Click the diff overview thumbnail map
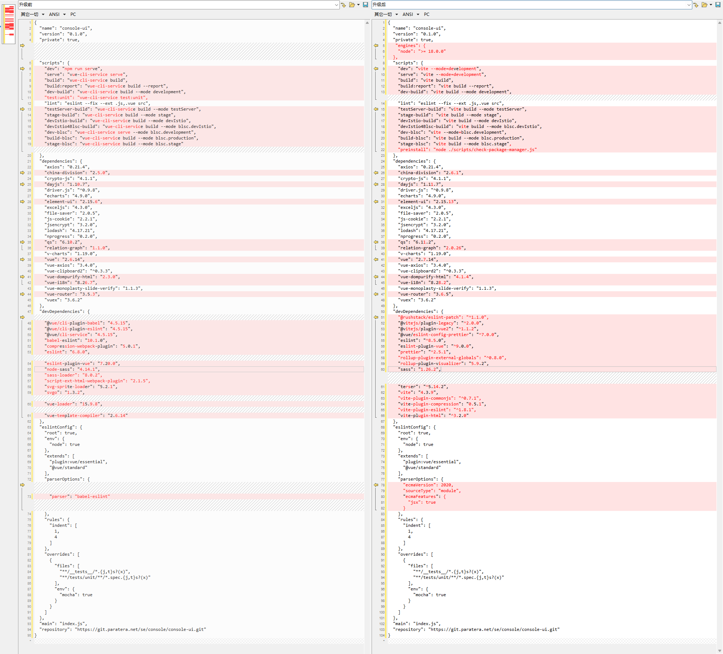The height and width of the screenshot is (654, 723). [x=9, y=24]
